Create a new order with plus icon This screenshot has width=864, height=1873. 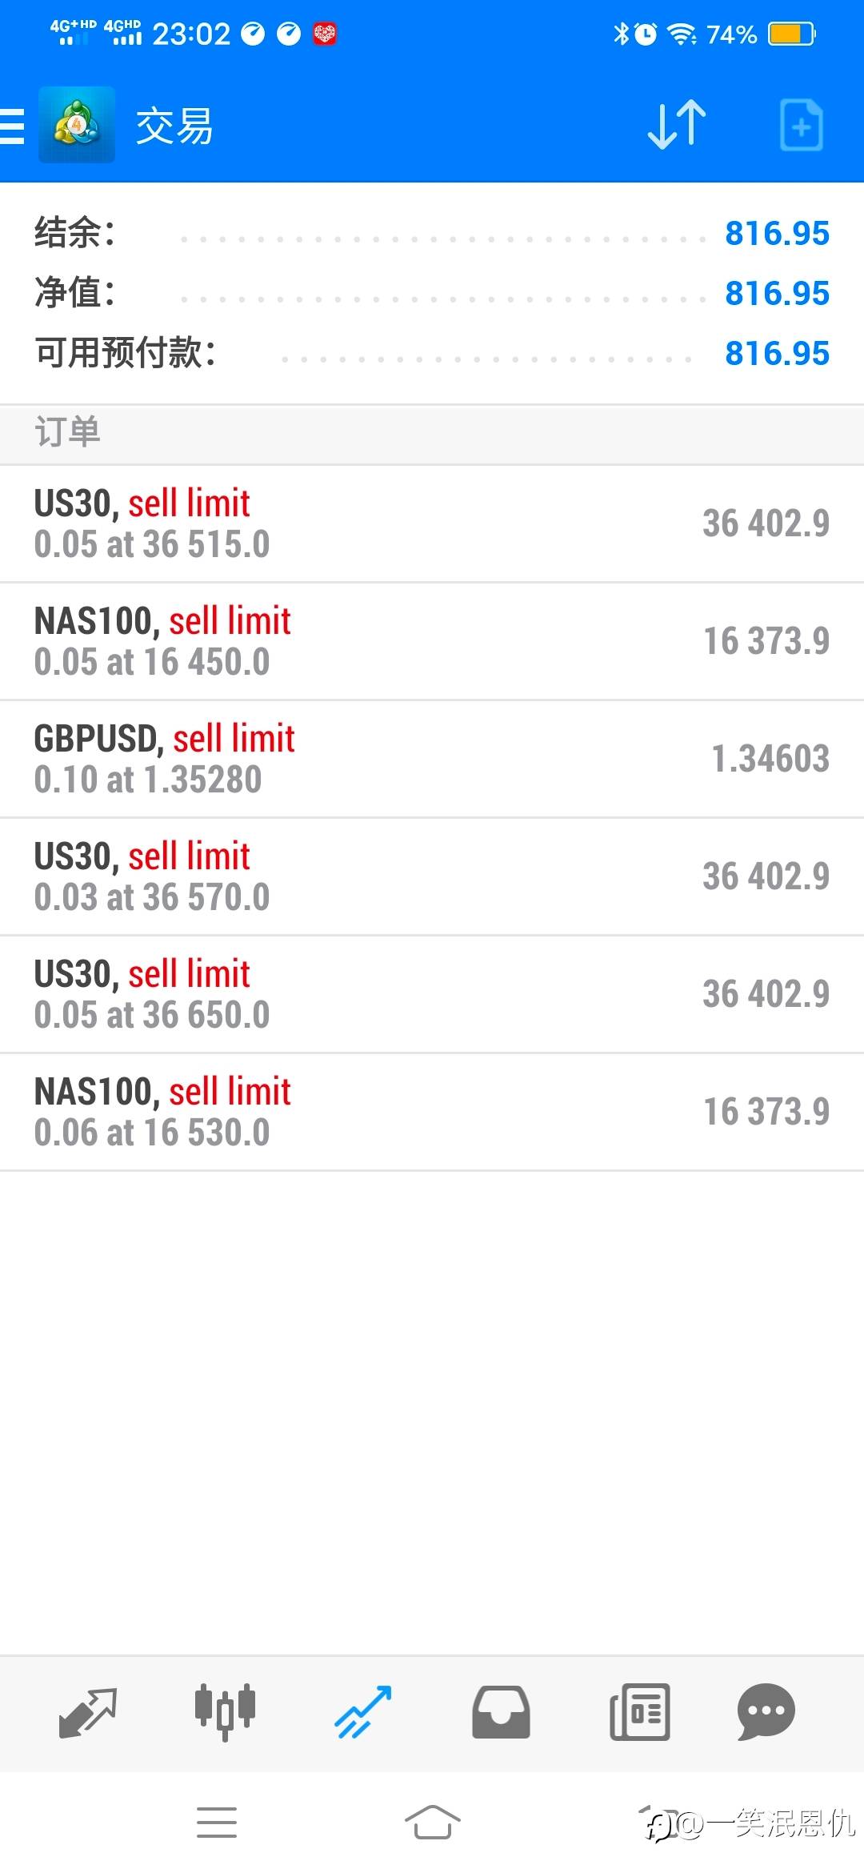(x=801, y=125)
